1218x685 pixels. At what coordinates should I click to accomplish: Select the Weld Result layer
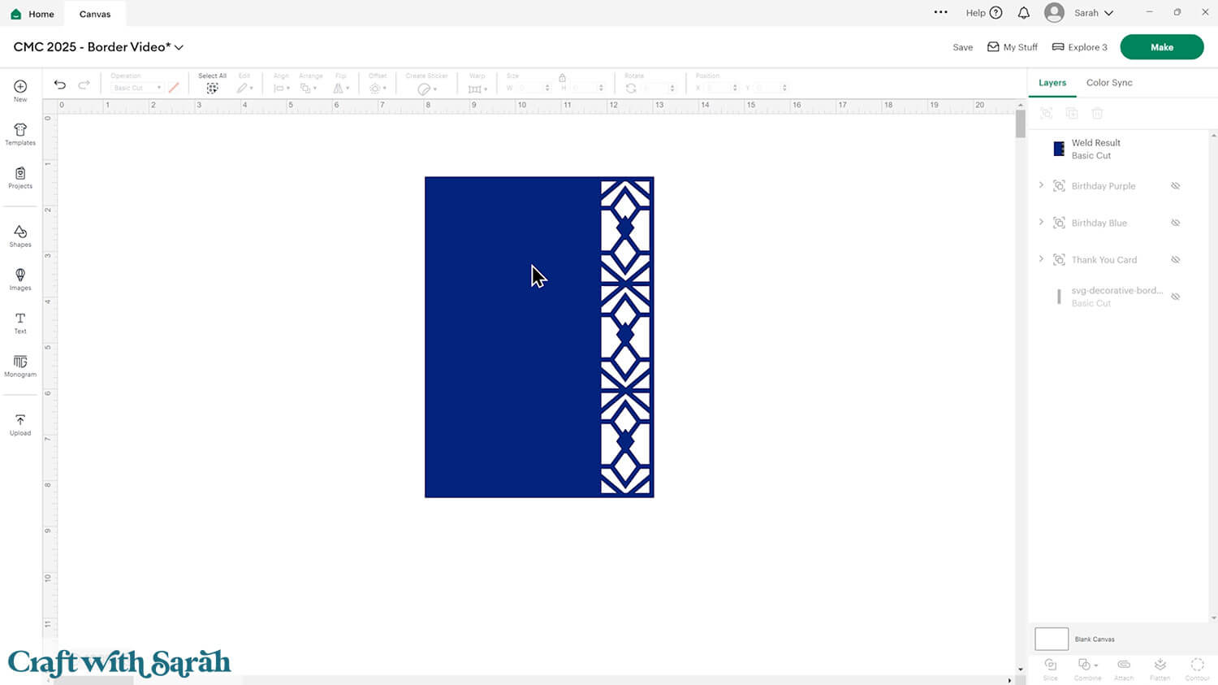coord(1118,149)
